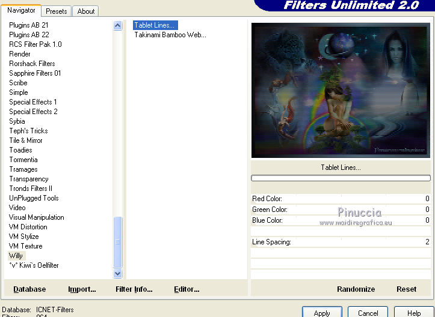Select Visual Manipulation category
The height and width of the screenshot is (317, 435).
tap(36, 217)
